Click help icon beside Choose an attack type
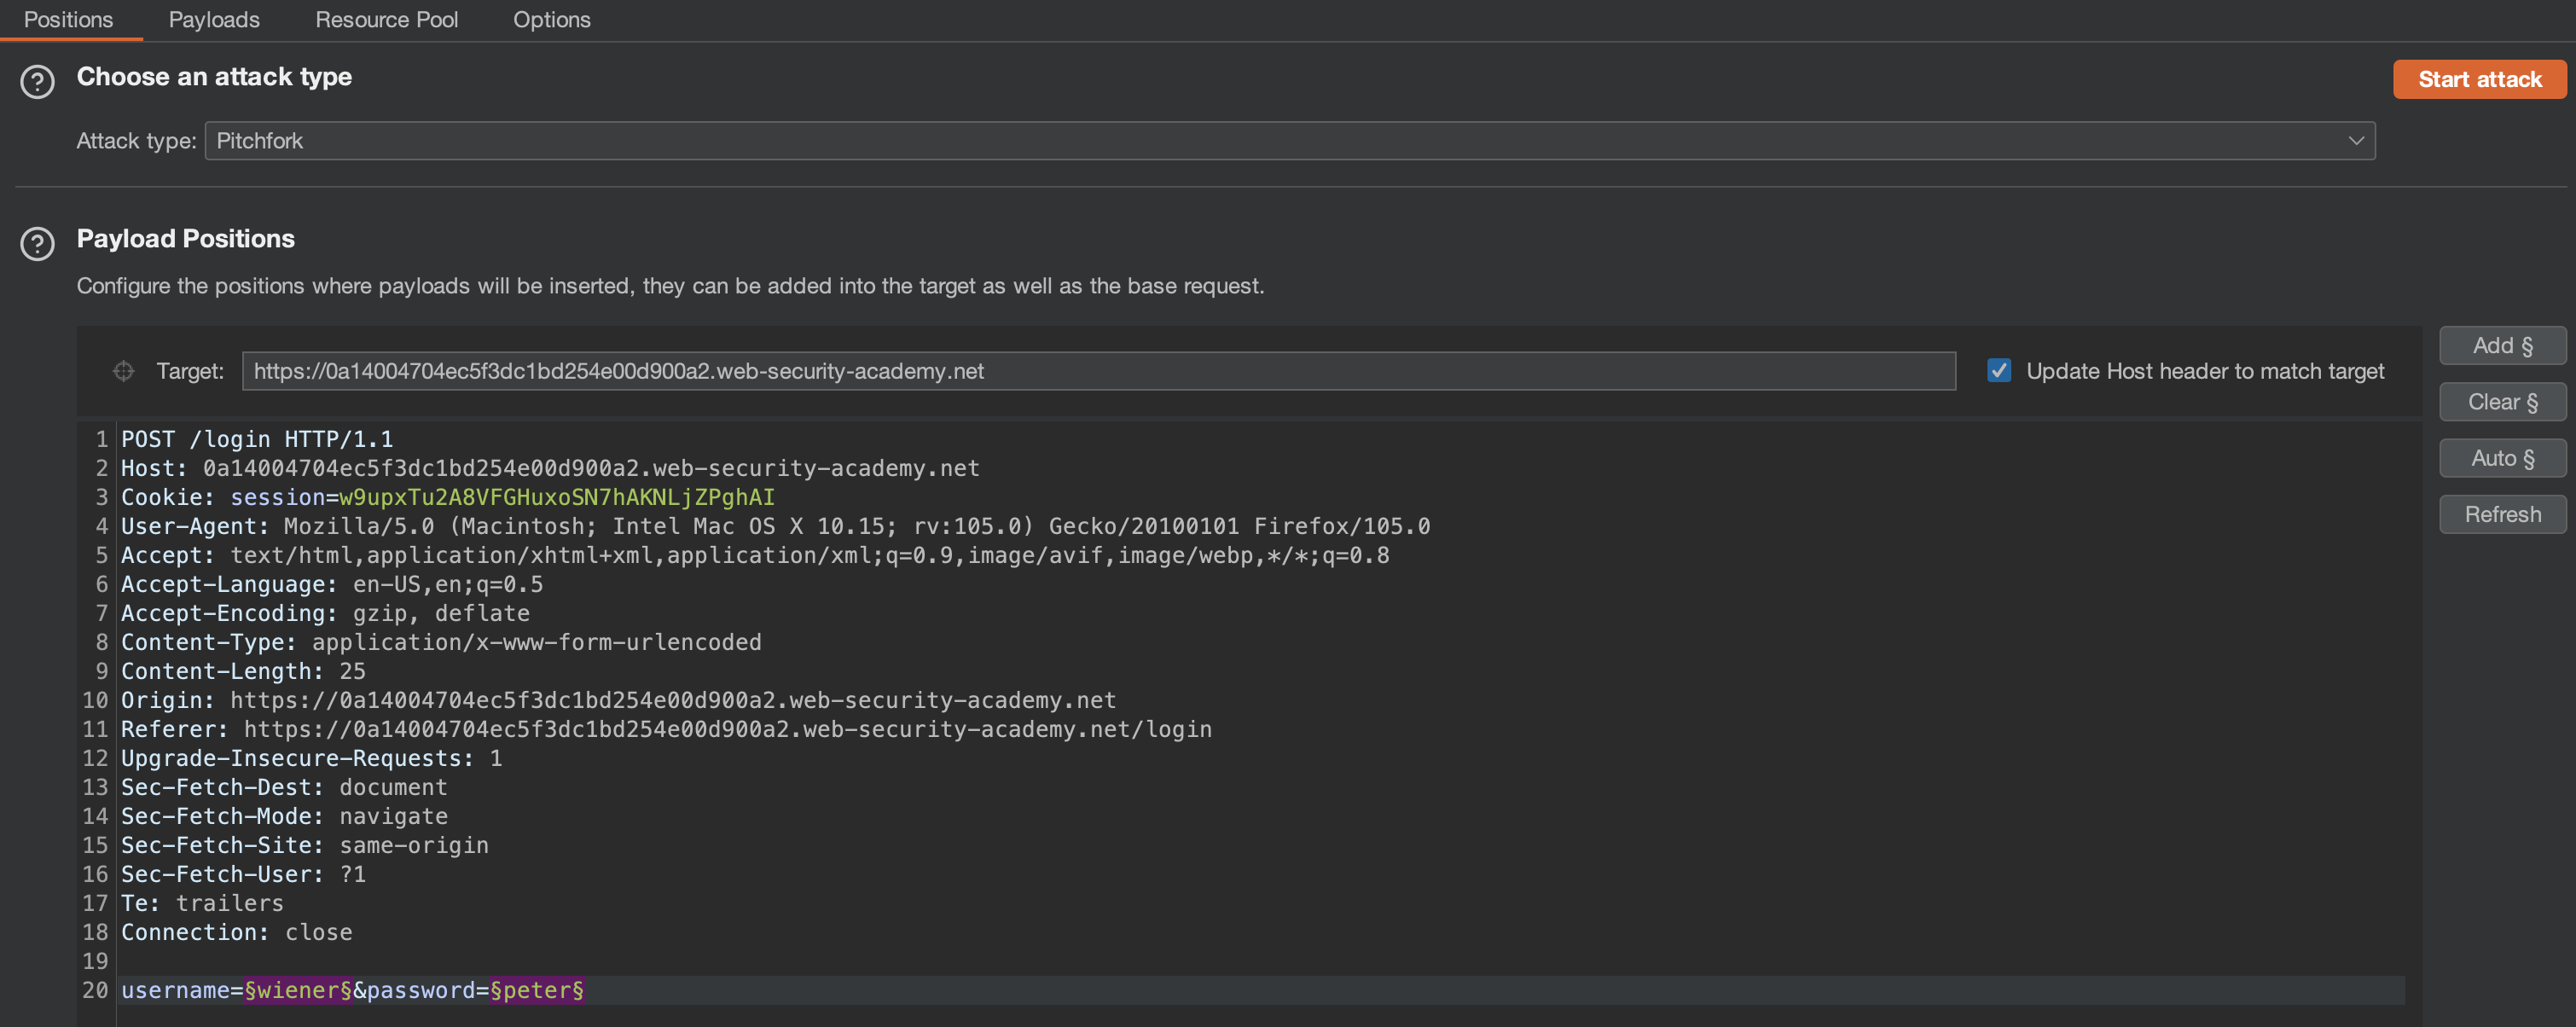The width and height of the screenshot is (2576, 1027). (x=38, y=81)
